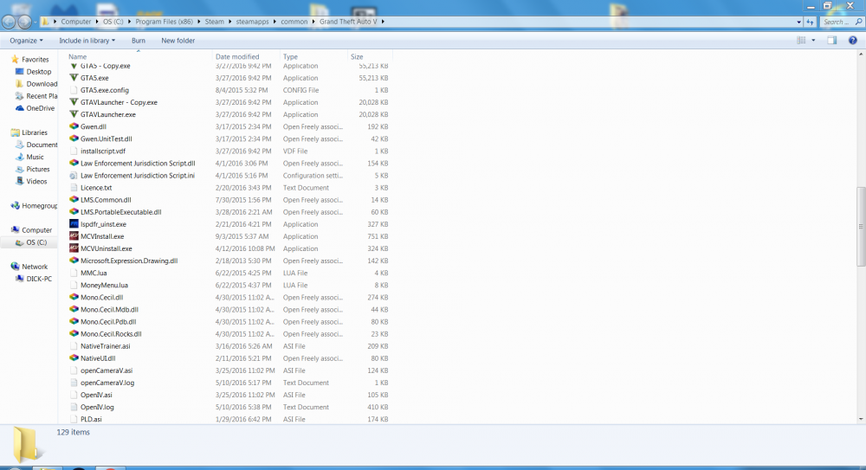Select the file openCameraV.asi
Screen dimensions: 866x470
tap(106, 370)
